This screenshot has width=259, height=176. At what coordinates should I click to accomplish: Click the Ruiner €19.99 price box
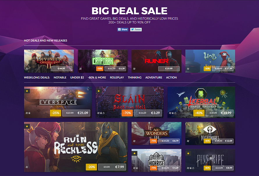point(169,69)
